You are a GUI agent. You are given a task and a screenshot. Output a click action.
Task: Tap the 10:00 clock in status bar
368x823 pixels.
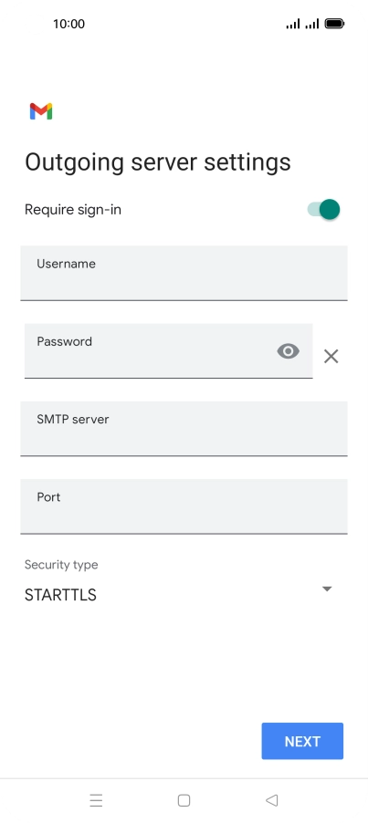click(x=68, y=24)
